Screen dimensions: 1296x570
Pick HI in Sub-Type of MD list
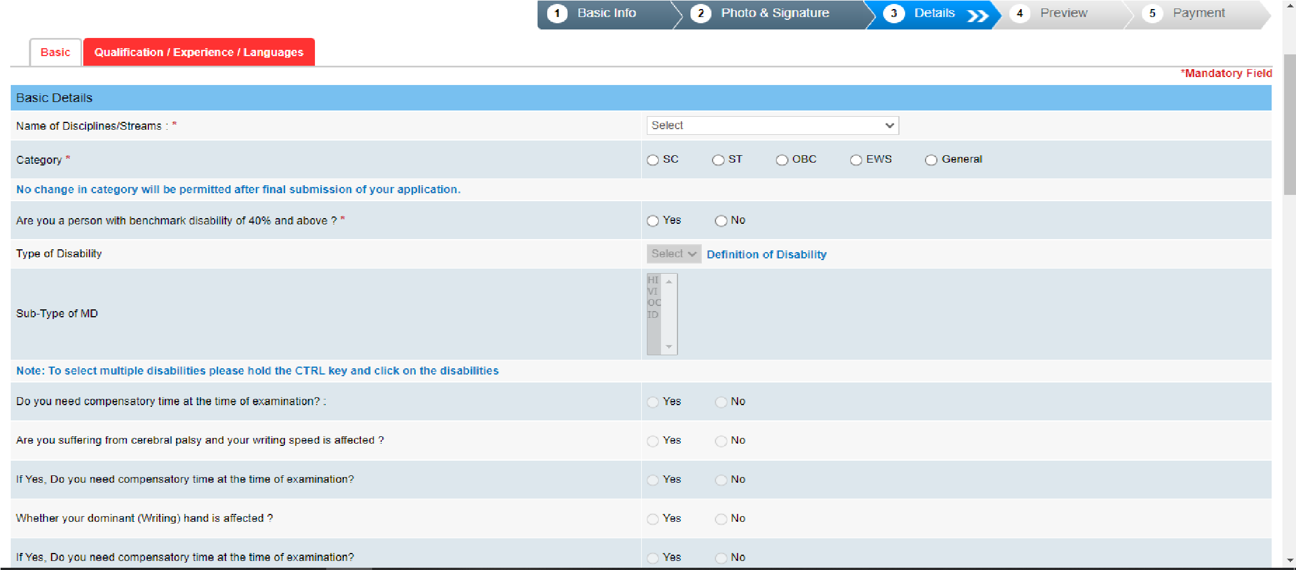(x=654, y=280)
